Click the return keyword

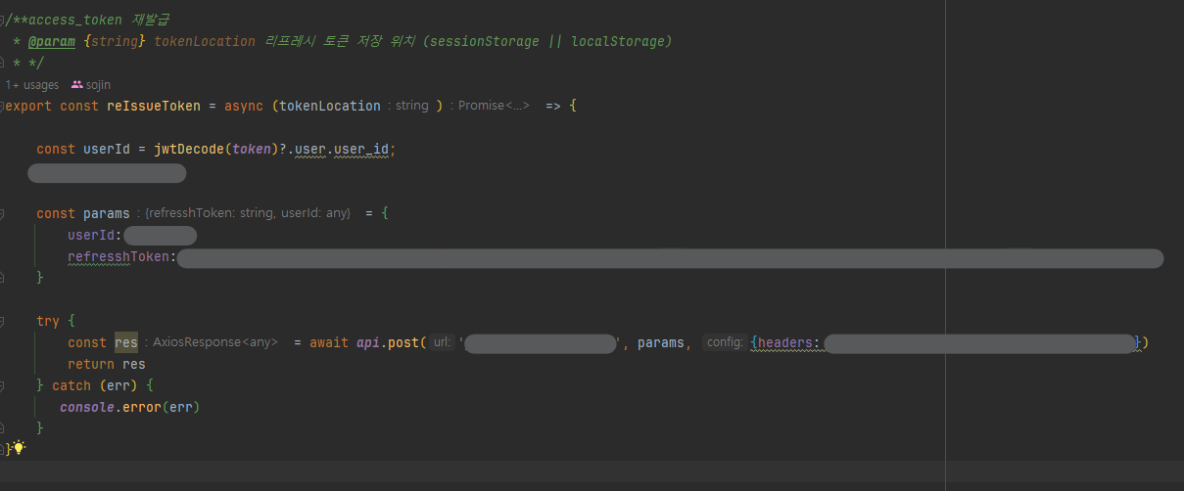pos(91,364)
